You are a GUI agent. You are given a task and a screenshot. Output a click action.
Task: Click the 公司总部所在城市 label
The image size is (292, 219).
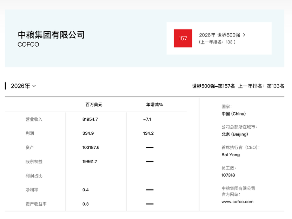[x=239, y=127]
